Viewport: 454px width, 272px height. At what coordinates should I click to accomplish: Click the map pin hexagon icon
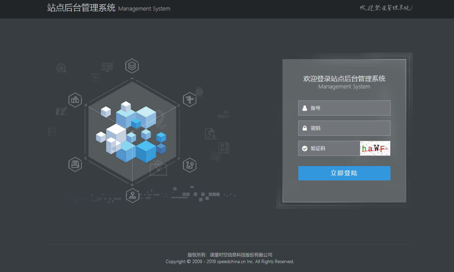75,100
